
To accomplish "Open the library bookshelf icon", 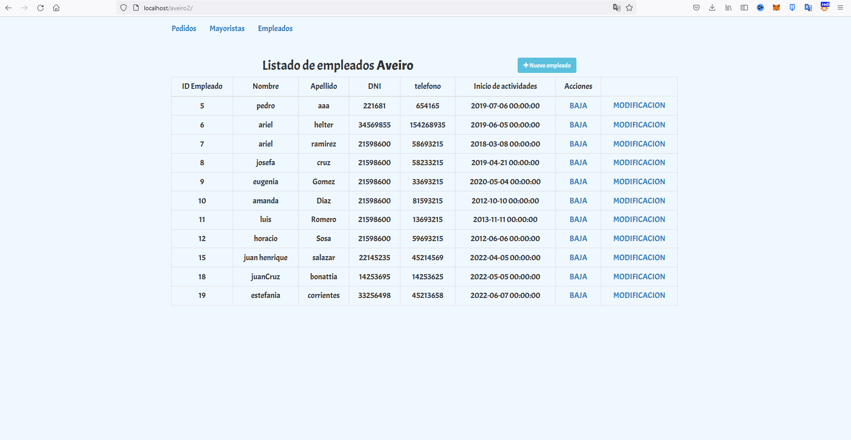I will point(728,8).
